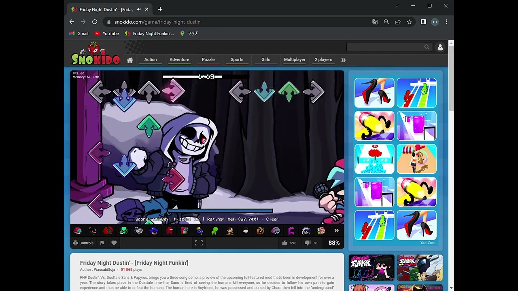The image size is (518, 291).
Task: Open the green top-hat character game icon
Action: coord(123,231)
